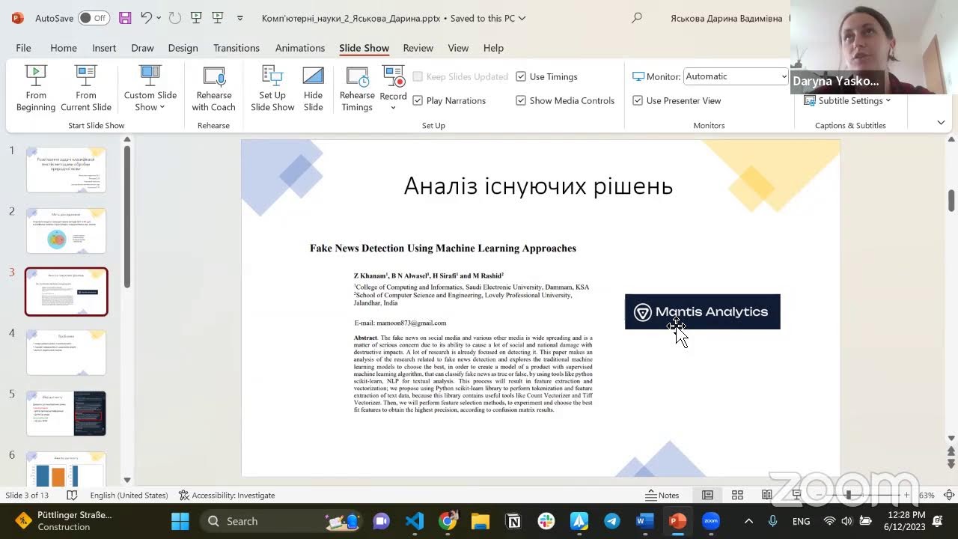
Task: Open Custom Slide Show dropdown
Action: pyautogui.click(x=150, y=88)
